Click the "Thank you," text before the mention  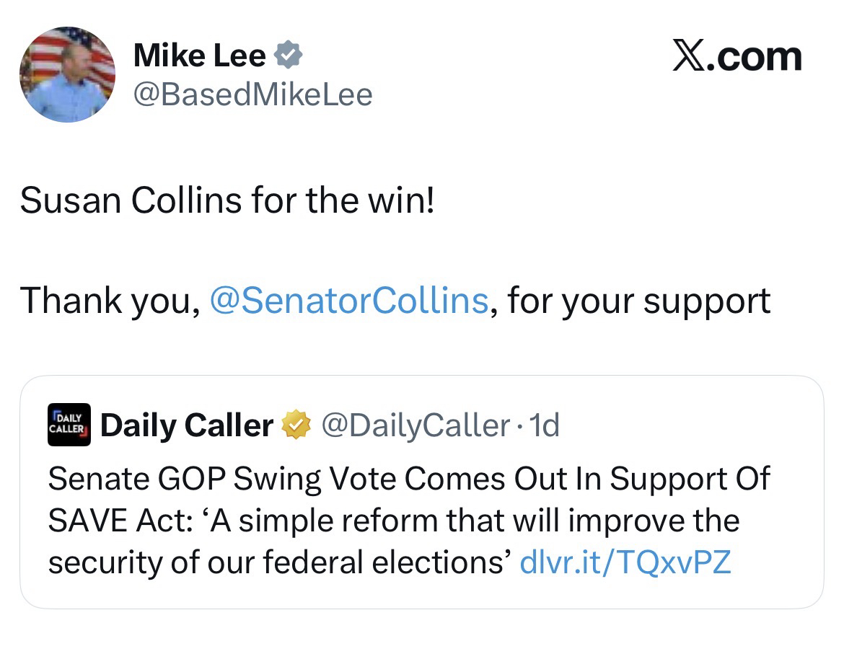110,300
